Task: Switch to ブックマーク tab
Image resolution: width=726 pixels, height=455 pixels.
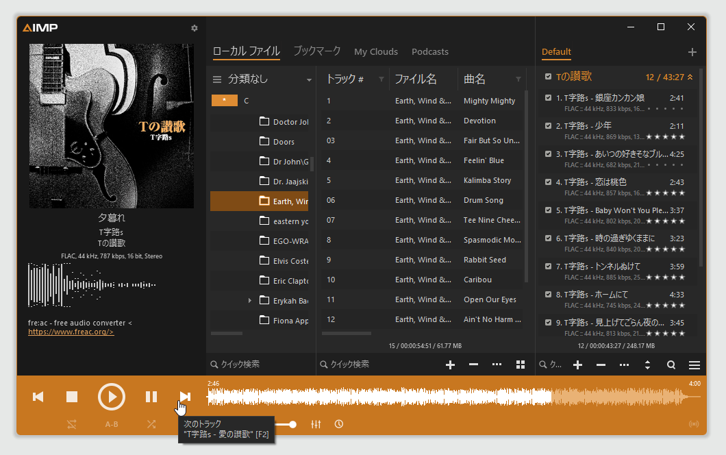Action: (x=317, y=51)
